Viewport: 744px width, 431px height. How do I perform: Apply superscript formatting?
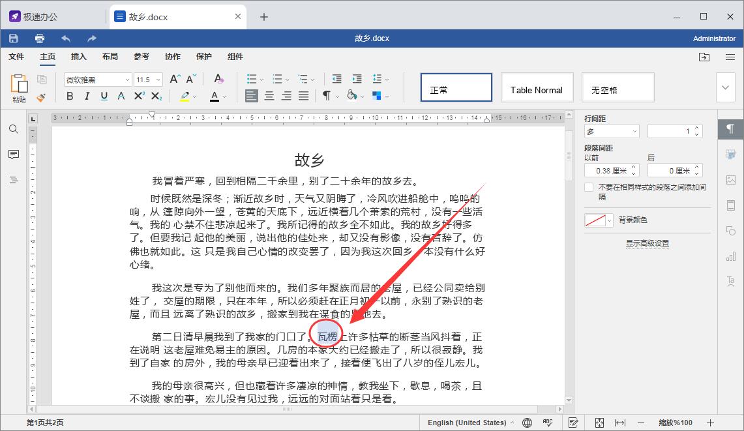tap(139, 96)
